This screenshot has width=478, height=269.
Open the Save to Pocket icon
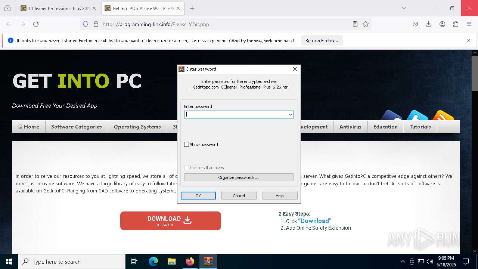415,24
